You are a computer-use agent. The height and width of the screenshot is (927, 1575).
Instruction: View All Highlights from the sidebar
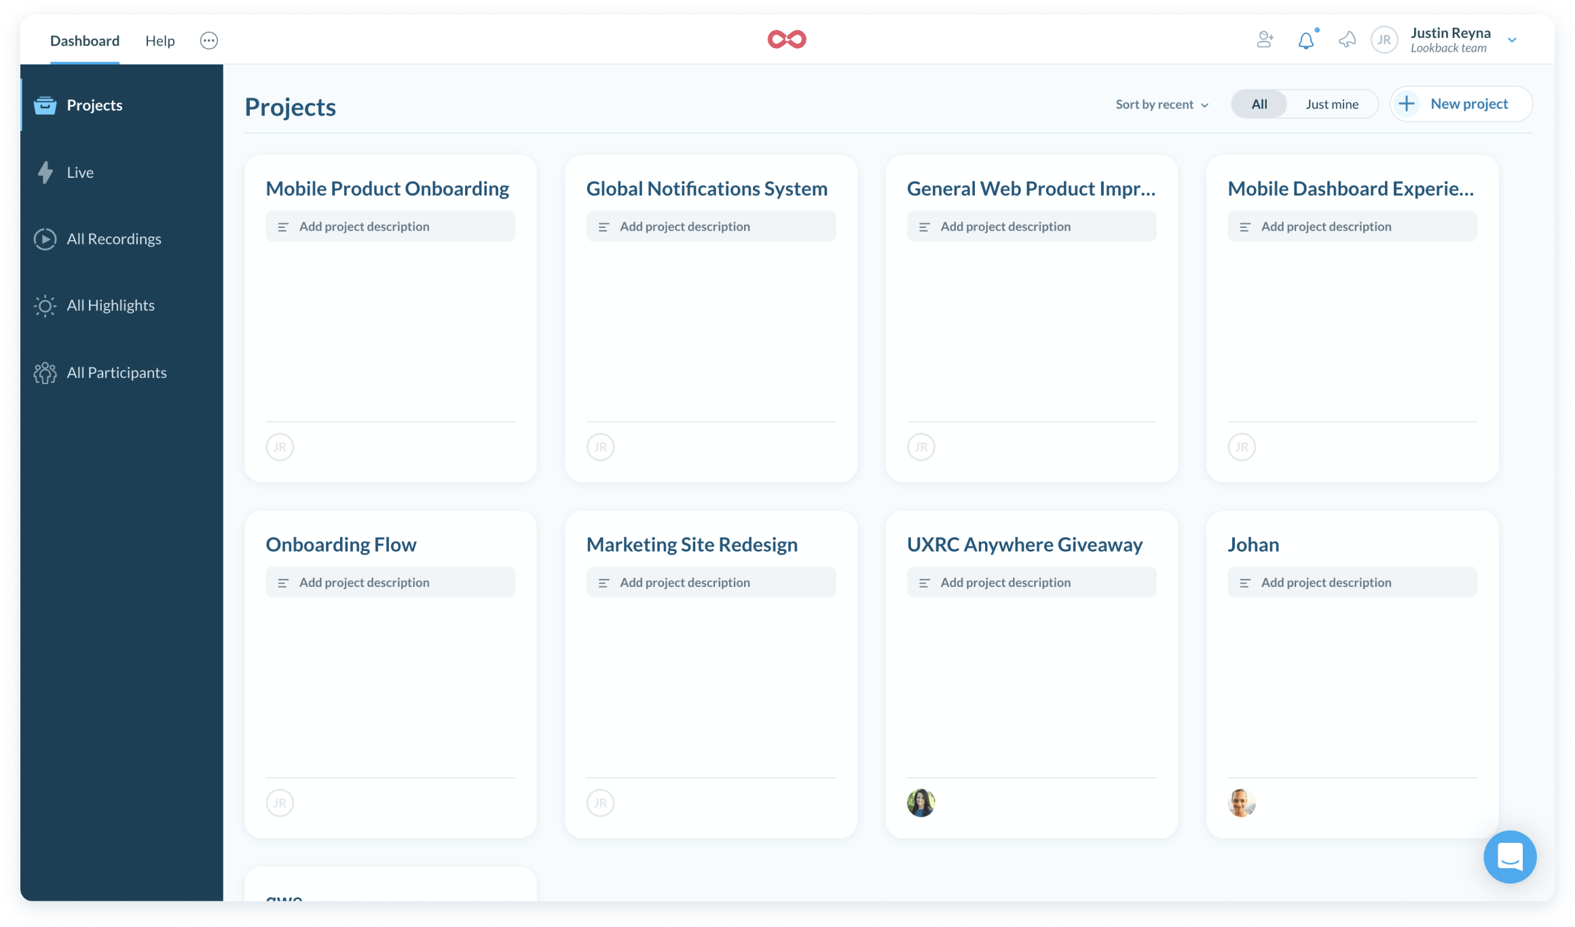coord(110,305)
